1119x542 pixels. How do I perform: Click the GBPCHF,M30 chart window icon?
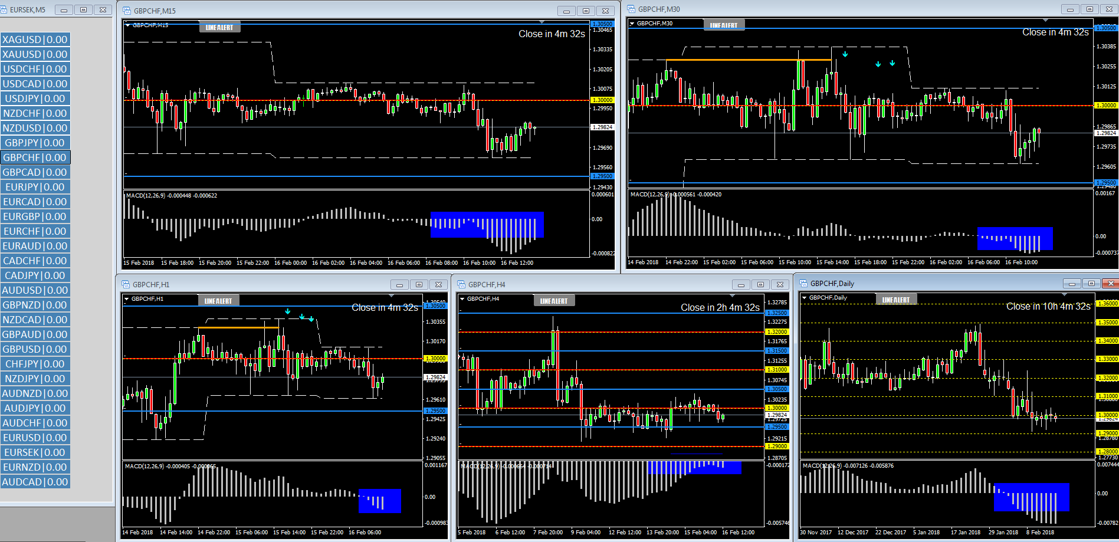tap(631, 9)
